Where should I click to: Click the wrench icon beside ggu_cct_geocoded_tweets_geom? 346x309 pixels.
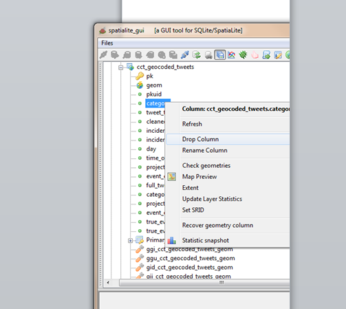click(x=140, y=258)
